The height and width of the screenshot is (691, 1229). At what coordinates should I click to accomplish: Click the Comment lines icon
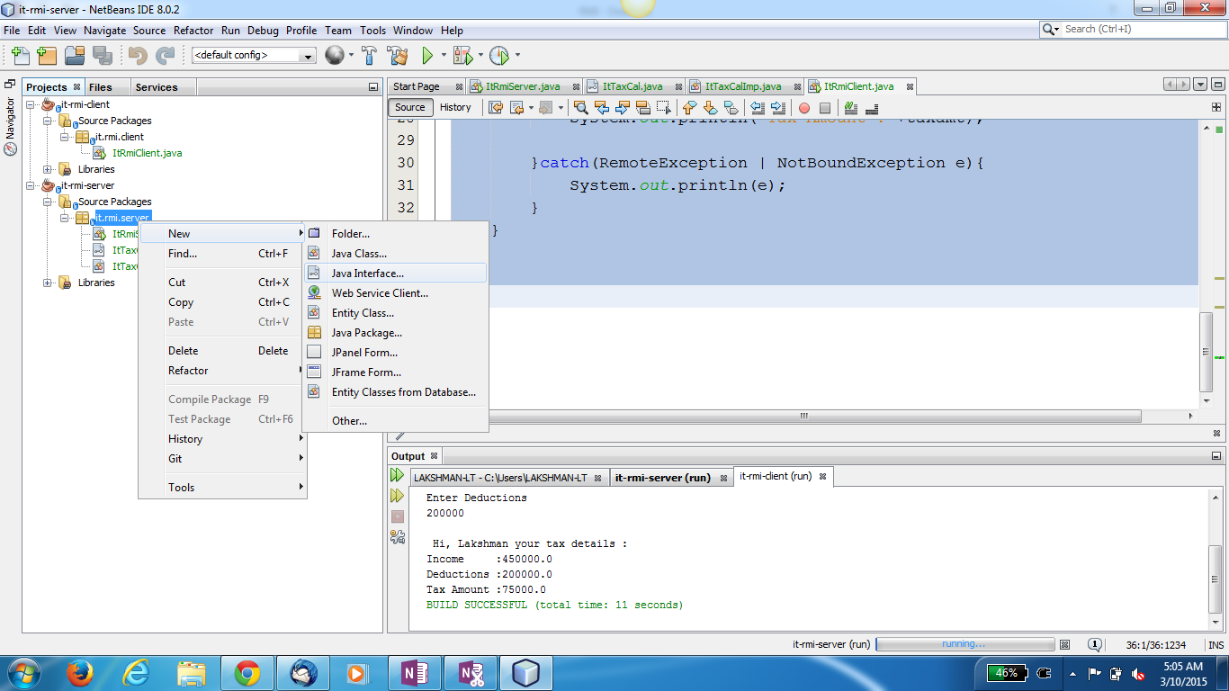point(851,108)
